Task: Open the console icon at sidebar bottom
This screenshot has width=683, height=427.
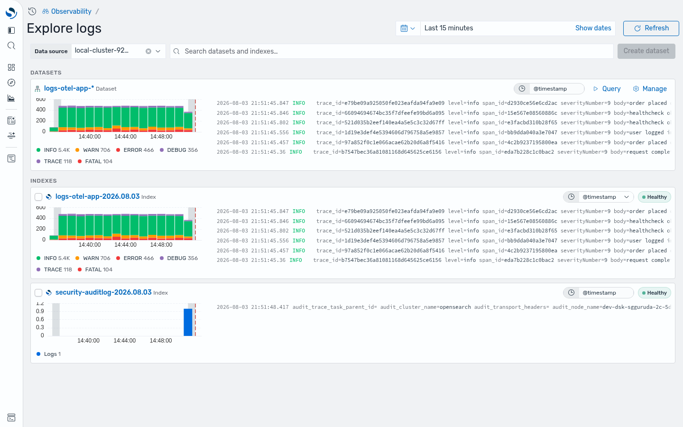Action: (x=11, y=418)
